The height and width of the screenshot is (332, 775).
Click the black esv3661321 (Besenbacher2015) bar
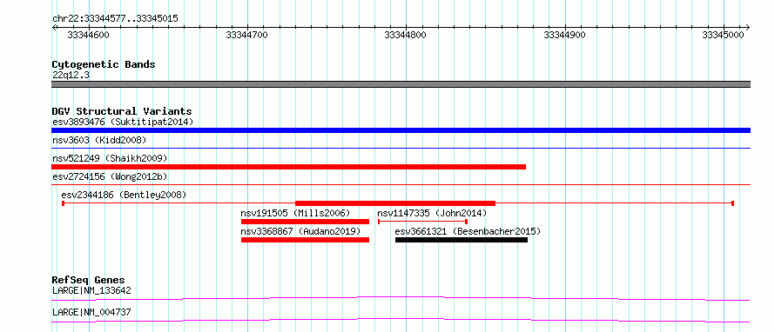[x=462, y=240]
